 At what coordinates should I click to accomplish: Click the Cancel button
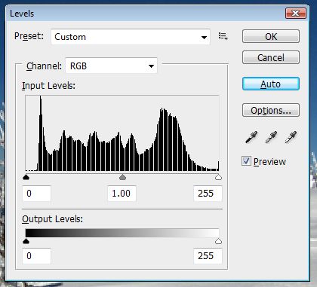click(x=271, y=57)
